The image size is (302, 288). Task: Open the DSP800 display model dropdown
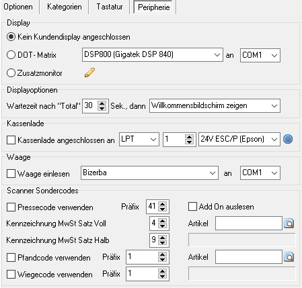[x=153, y=54]
